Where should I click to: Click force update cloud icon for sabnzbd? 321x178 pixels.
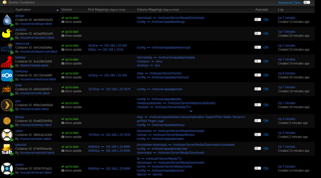point(63,151)
